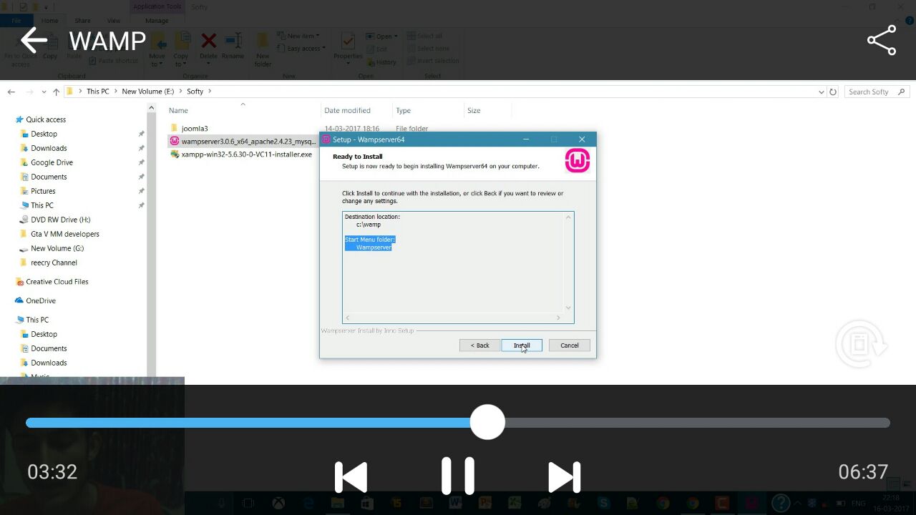Click the white seek bar handle

click(487, 422)
